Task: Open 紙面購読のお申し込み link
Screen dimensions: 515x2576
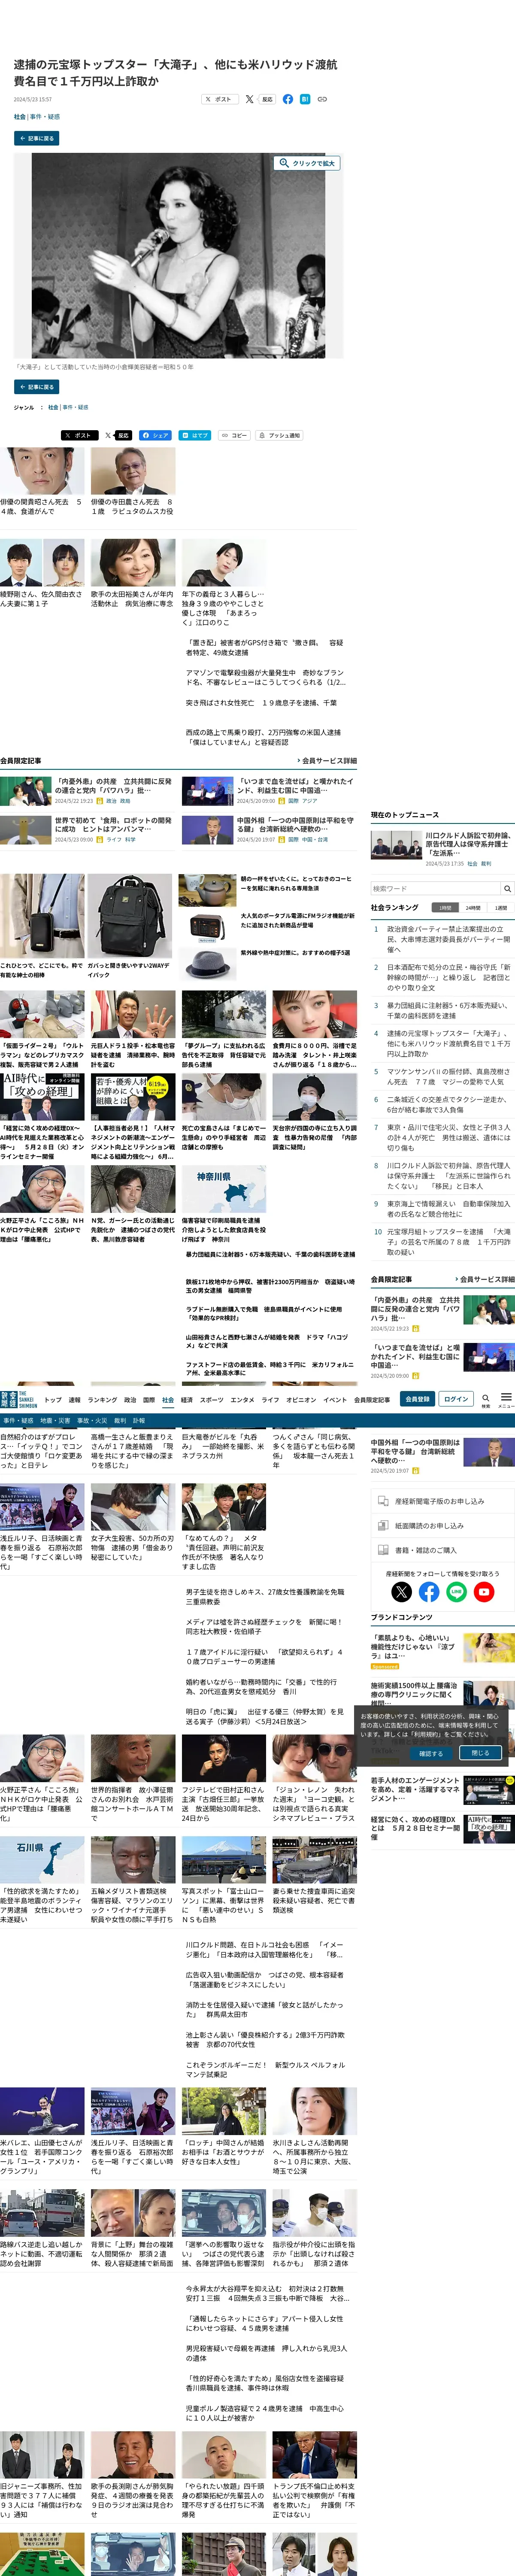Action: 442,1525
